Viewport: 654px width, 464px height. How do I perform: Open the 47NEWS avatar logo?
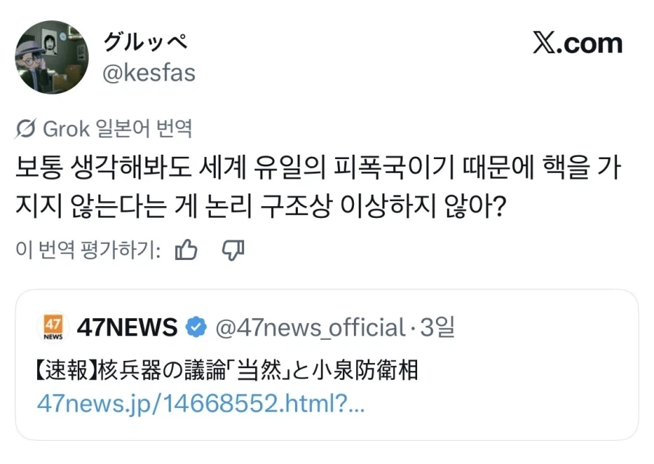tap(53, 327)
